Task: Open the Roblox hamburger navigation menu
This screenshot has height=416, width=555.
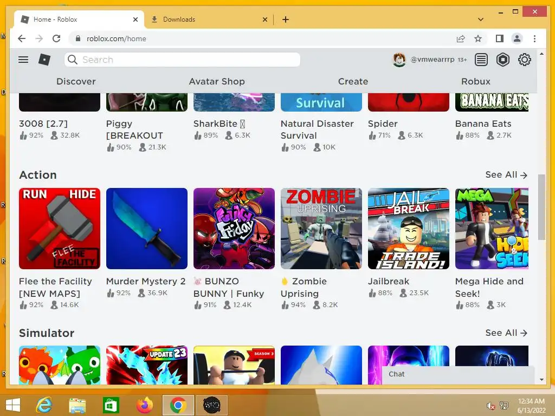Action: [23, 60]
